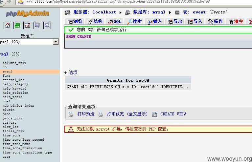Open the SQL documentation icon
The height and width of the screenshot is (162, 252).
[x=47, y=25]
